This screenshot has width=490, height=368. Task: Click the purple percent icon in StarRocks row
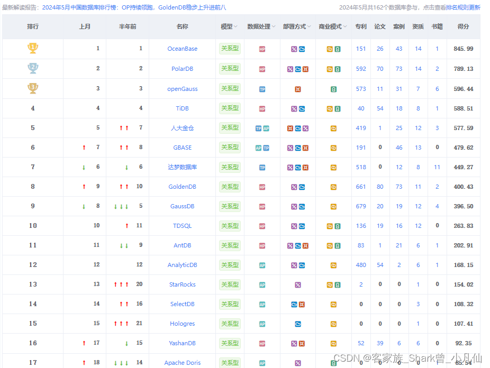(298, 285)
